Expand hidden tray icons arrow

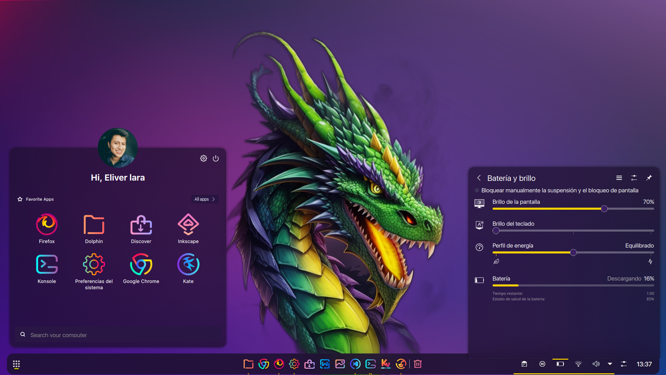click(610, 364)
